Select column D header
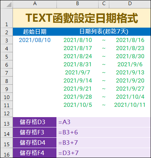 coord(130,4)
